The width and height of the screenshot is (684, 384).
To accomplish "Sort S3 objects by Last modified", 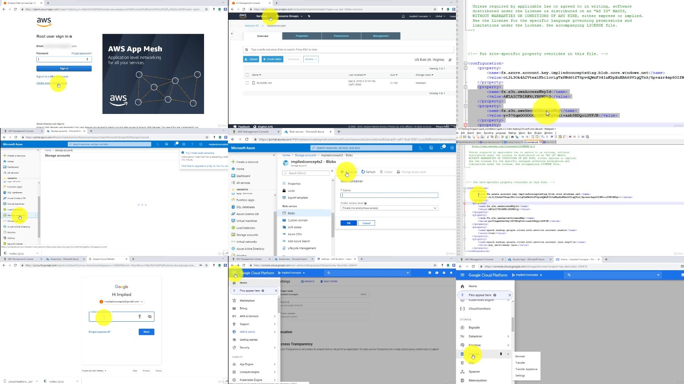I will click(357, 75).
